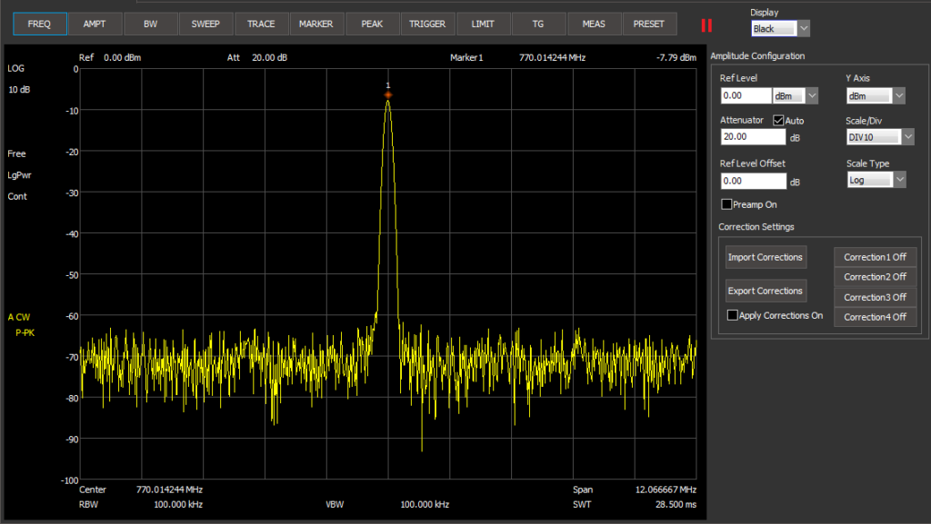This screenshot has height=524, width=931.
Task: Toggle the Correction1 Off button
Action: coord(875,257)
